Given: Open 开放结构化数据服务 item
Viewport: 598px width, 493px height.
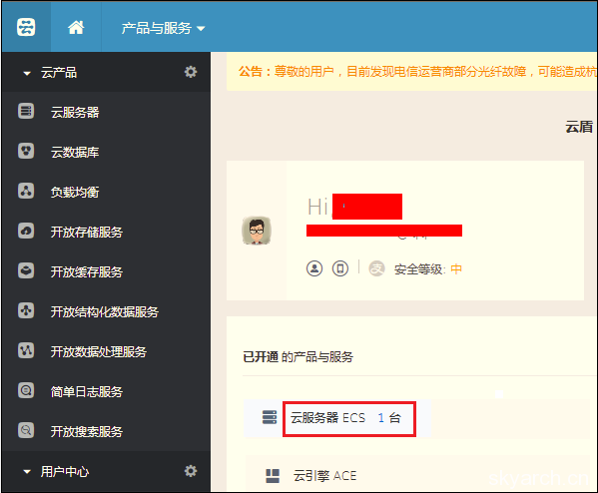Looking at the screenshot, I should (105, 312).
